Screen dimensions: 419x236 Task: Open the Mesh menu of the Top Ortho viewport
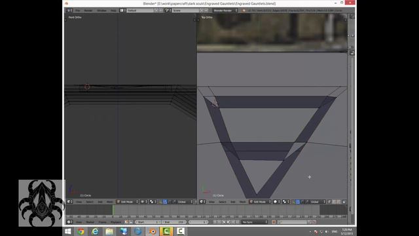coord(243,202)
